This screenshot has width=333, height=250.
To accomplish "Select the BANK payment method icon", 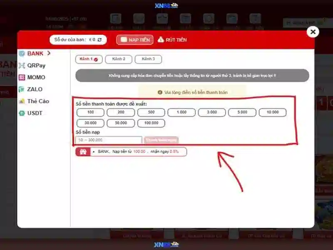I will point(22,54).
